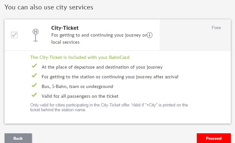Click the '+City' validity footnote text
235x143 pixels.
(109, 107)
